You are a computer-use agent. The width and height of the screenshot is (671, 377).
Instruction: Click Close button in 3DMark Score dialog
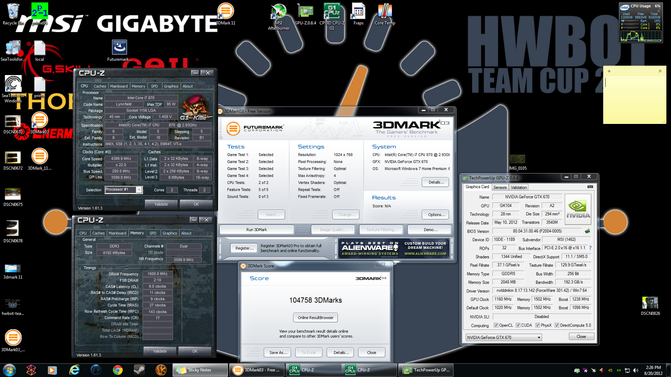pos(371,353)
